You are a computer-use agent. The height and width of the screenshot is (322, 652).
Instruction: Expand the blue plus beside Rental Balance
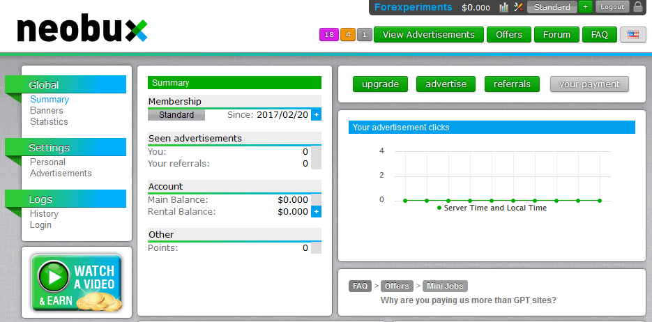tap(316, 211)
